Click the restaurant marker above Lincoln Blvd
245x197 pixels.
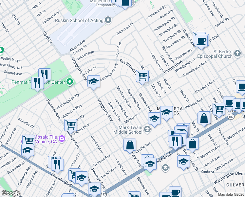pos(58,165)
